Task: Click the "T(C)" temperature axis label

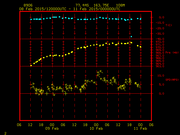Action: click(169, 25)
